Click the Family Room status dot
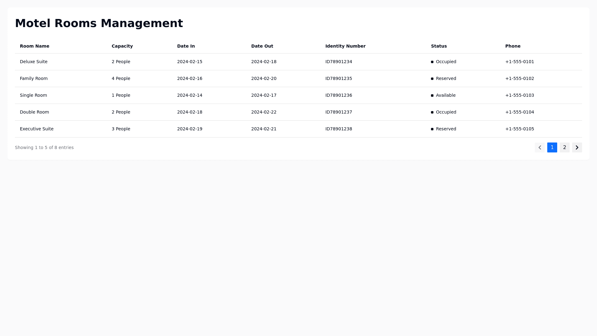597x336 pixels. point(432,79)
